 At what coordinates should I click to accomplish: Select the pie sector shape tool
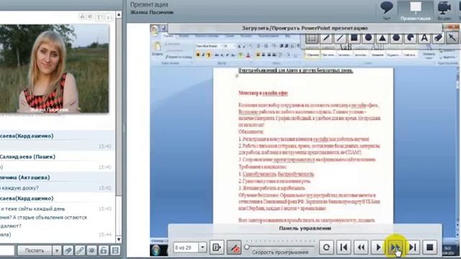(x=411, y=38)
